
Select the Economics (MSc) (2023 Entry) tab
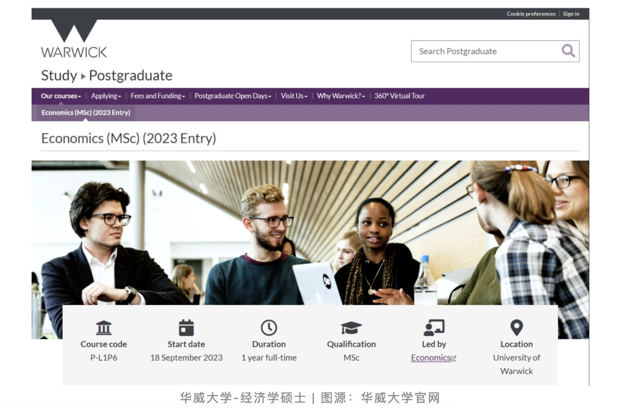[86, 113]
